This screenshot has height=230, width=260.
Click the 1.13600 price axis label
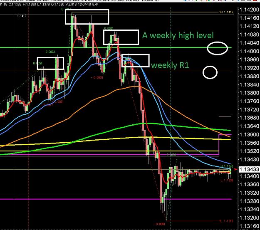click(249, 134)
